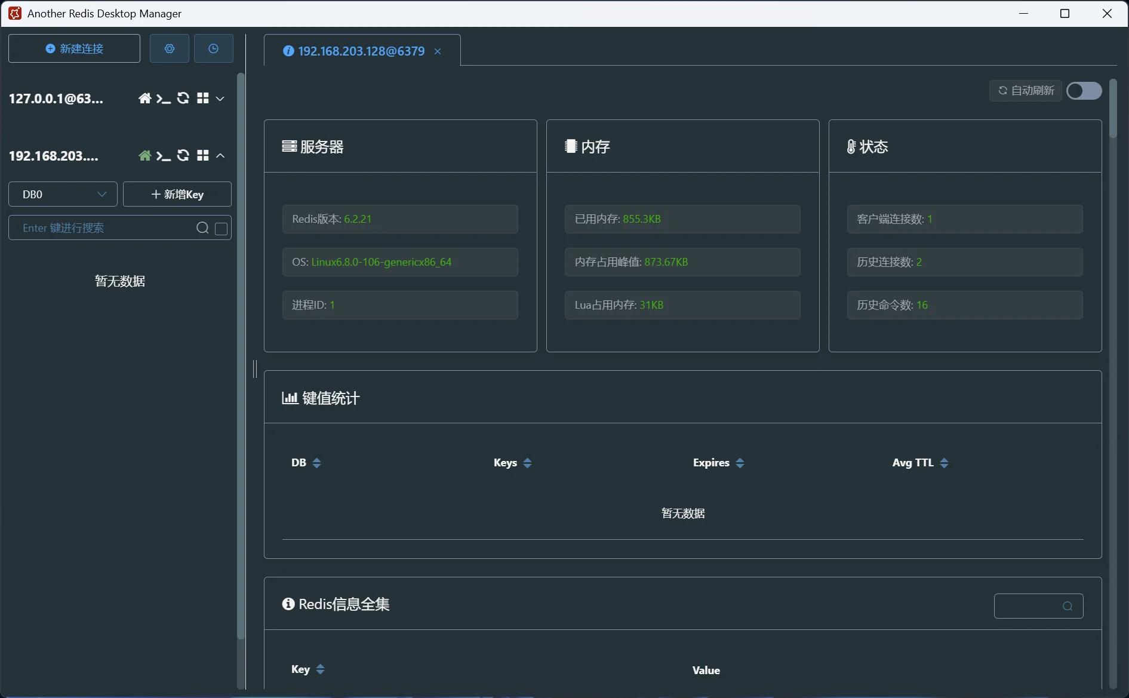Open home for 127.0.0.1 connection
Screen dimensions: 1129x698
144,99
